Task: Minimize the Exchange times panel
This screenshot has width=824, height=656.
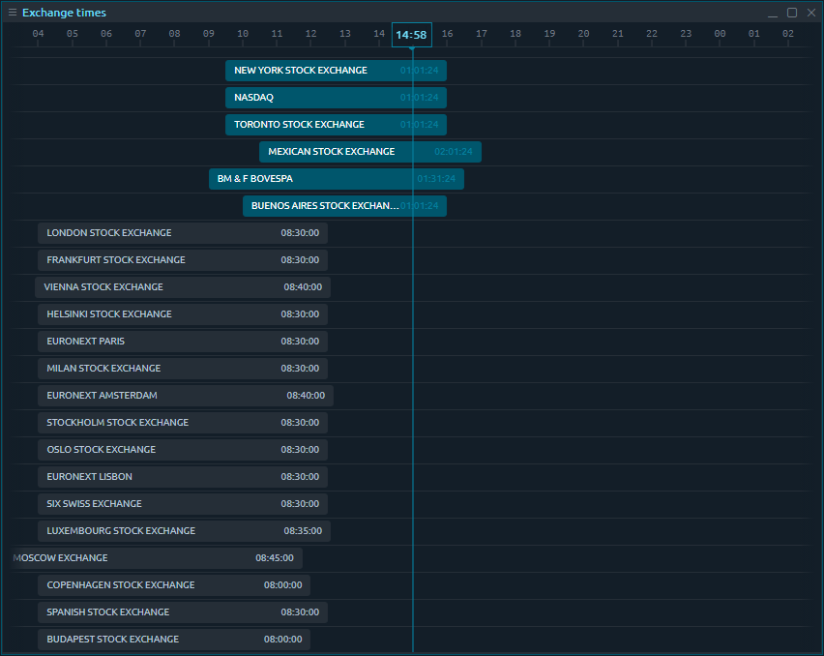Action: pos(773,13)
